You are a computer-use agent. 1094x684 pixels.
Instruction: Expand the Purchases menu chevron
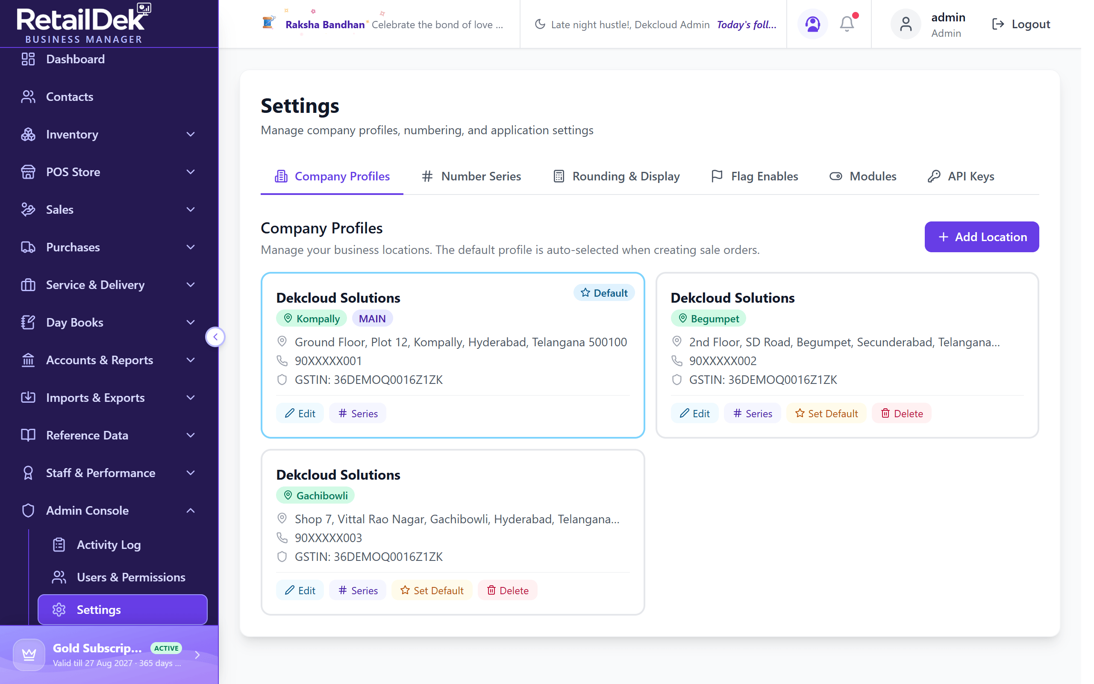click(x=191, y=247)
